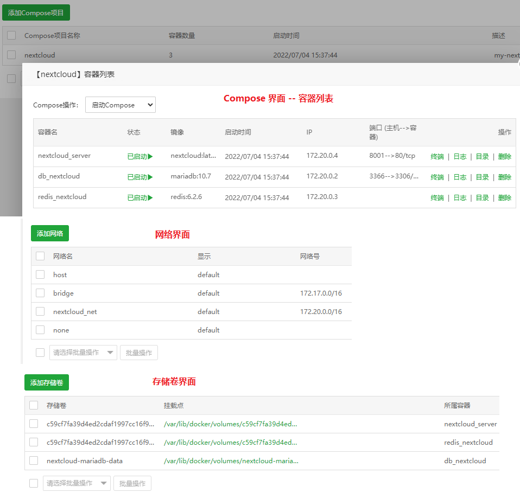Tick the storage volume batch footer checkbox
Viewport: 520px width, 499px height.
(34, 483)
